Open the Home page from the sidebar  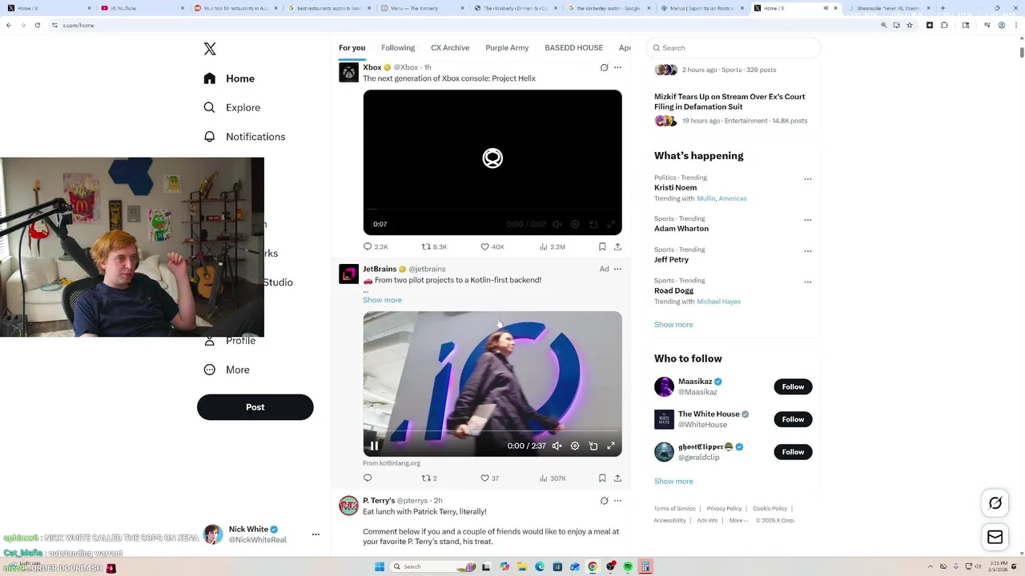pos(229,78)
